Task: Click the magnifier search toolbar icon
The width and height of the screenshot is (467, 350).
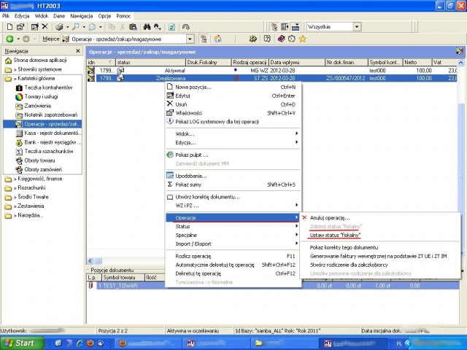Action: 76,27
